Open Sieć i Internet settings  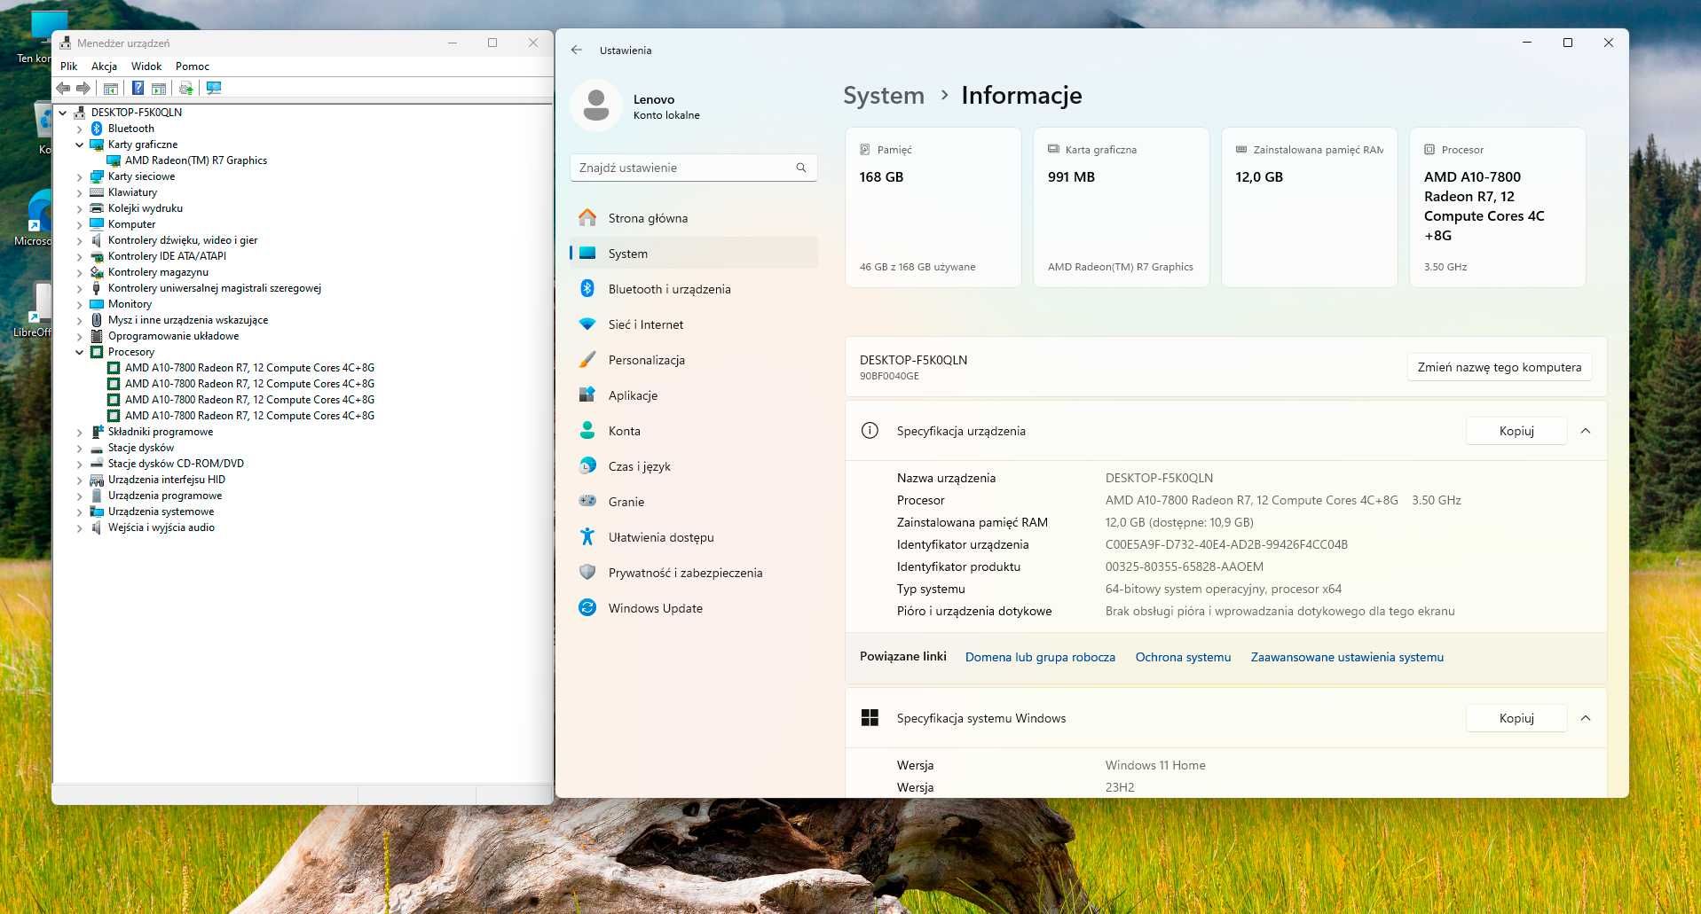coord(693,324)
